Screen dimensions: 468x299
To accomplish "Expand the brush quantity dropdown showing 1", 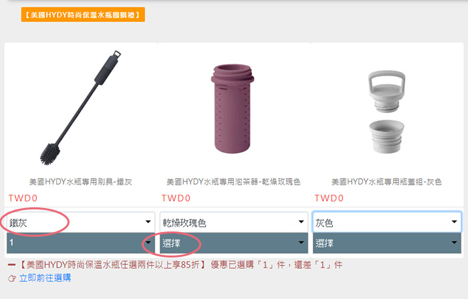I will click(81, 243).
